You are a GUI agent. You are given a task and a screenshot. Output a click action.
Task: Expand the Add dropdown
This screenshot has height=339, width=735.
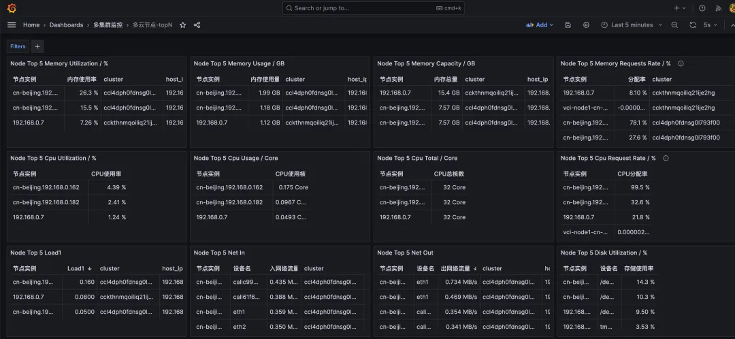tap(540, 25)
